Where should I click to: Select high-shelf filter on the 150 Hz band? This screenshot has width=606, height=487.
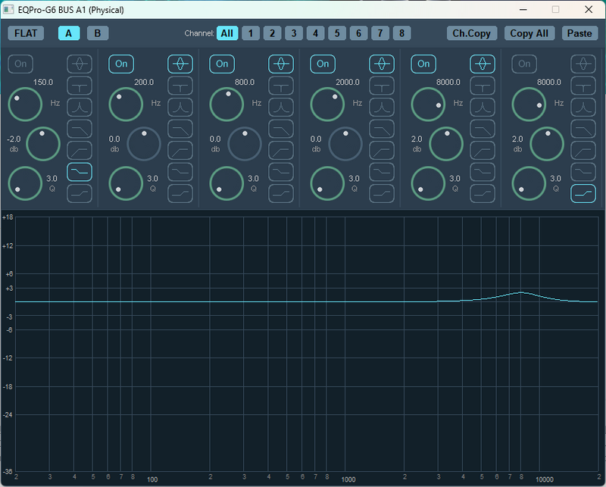coord(80,194)
